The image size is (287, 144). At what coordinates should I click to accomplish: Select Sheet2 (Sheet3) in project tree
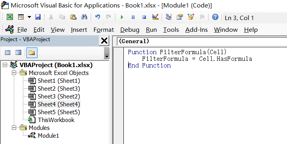(59, 89)
